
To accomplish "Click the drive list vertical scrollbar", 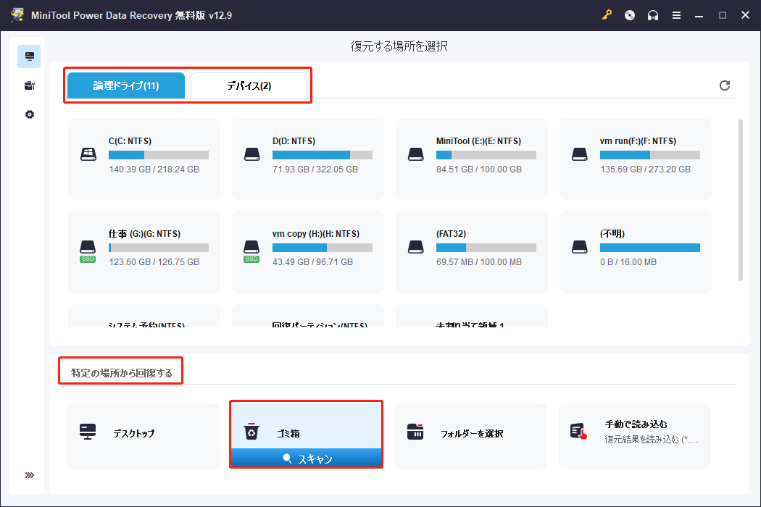I will pyautogui.click(x=740, y=200).
